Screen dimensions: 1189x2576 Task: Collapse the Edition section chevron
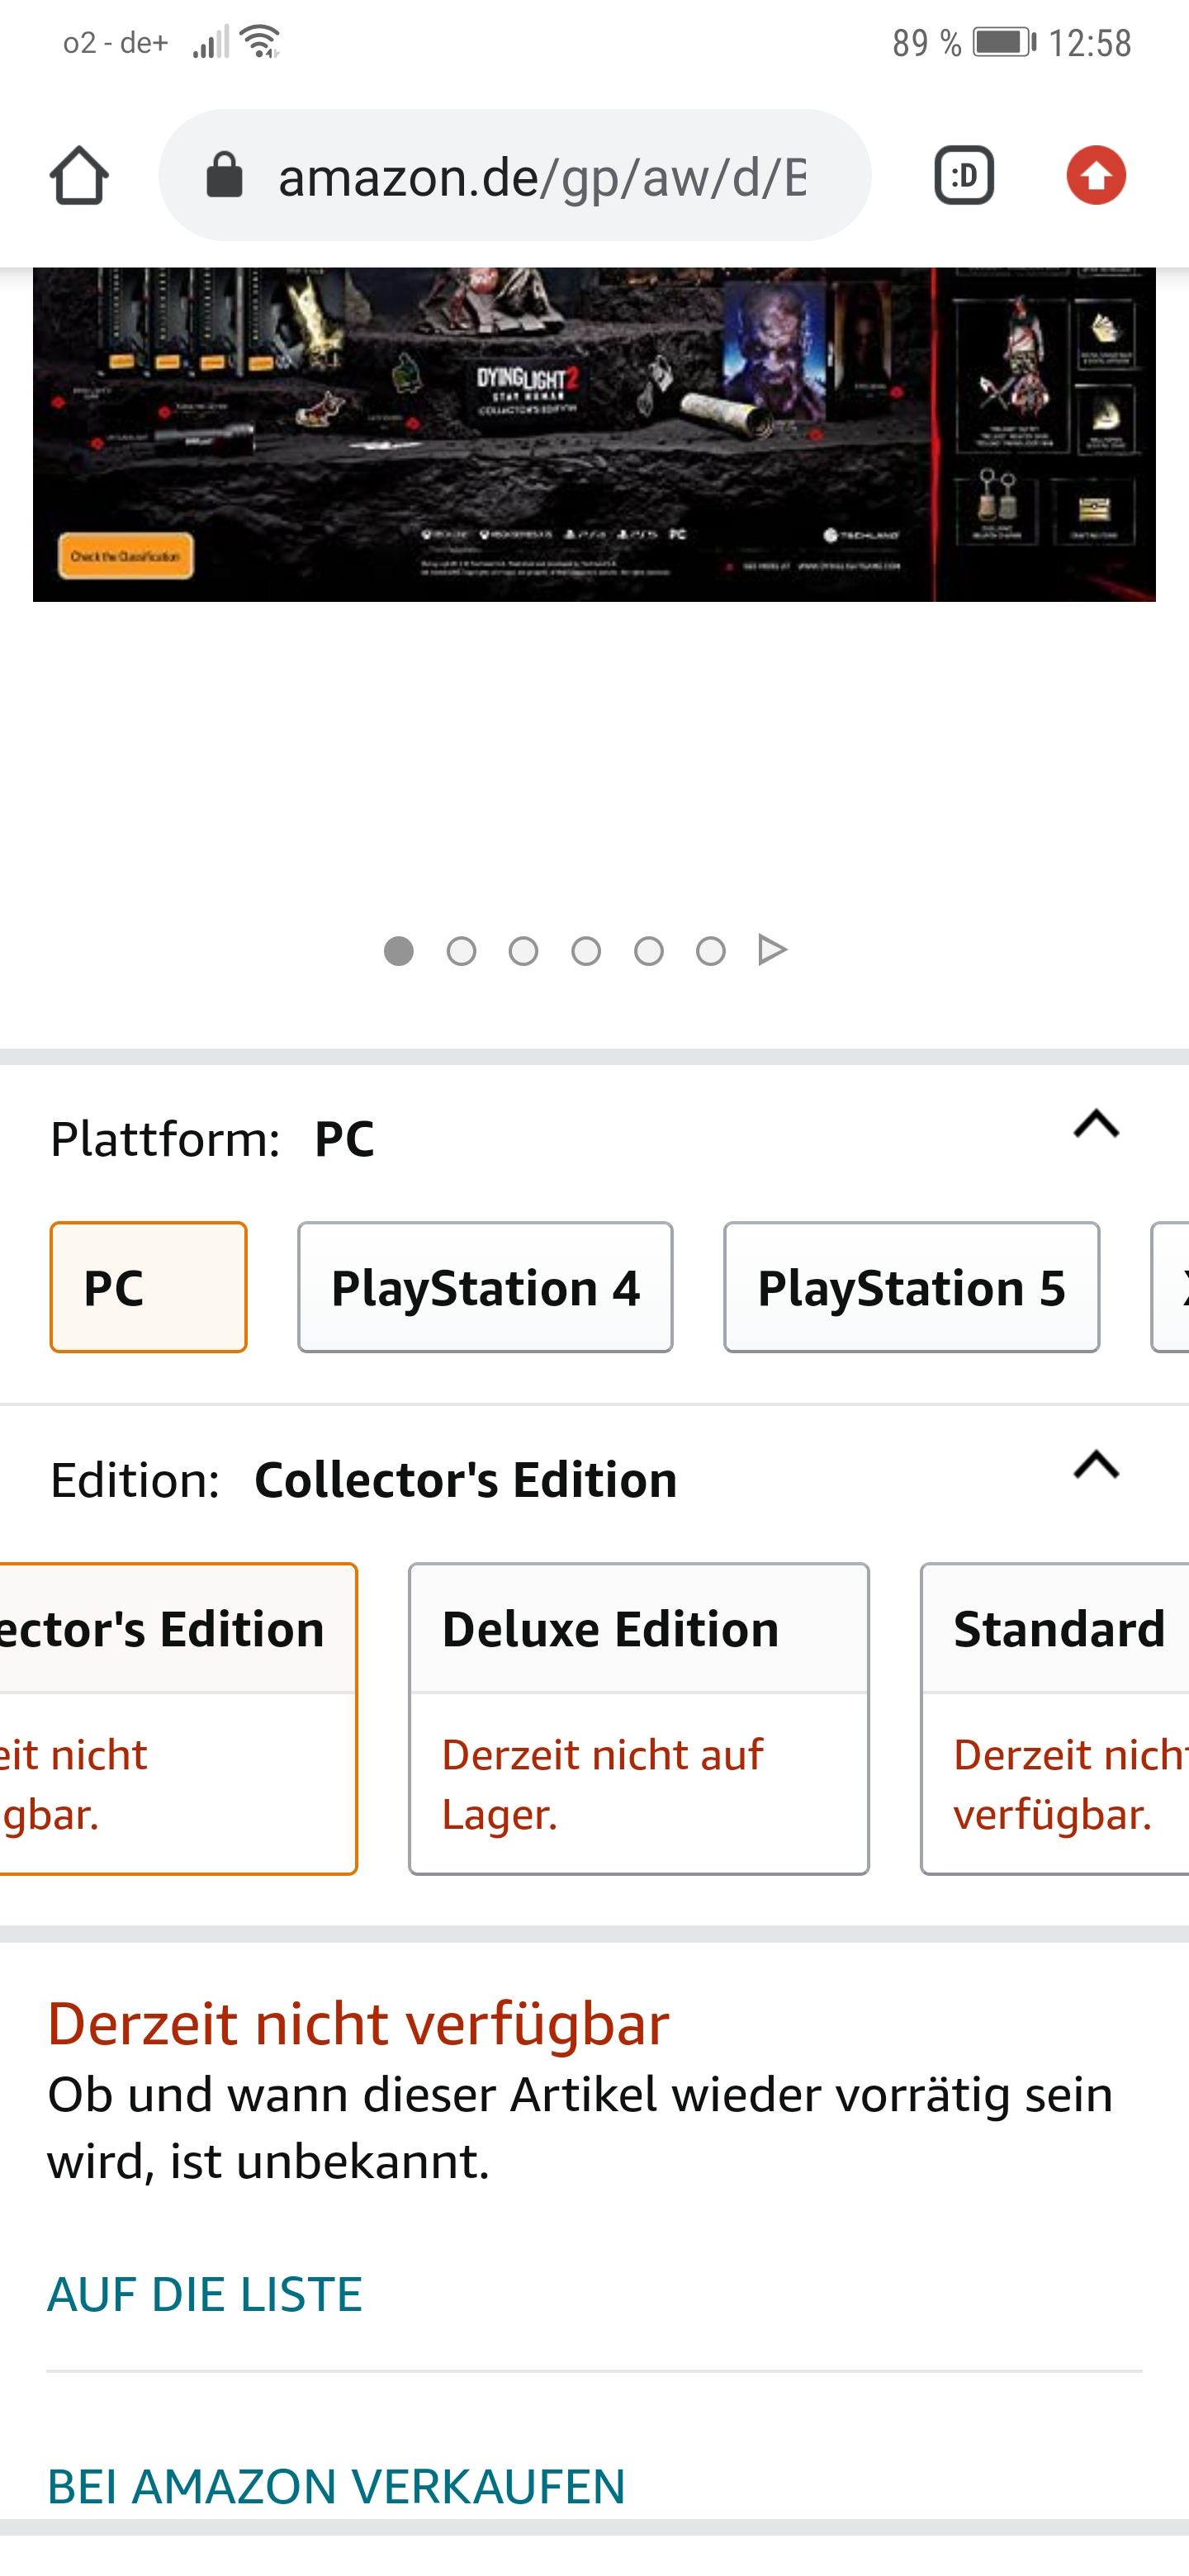[1096, 1465]
